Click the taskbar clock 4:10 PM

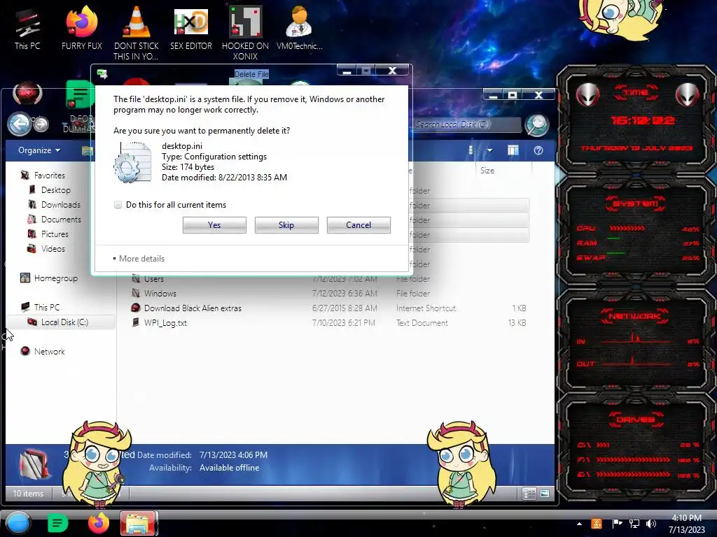687,524
